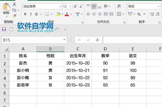Open the font color dropdown arrow
162x107 pixels.
71,14
